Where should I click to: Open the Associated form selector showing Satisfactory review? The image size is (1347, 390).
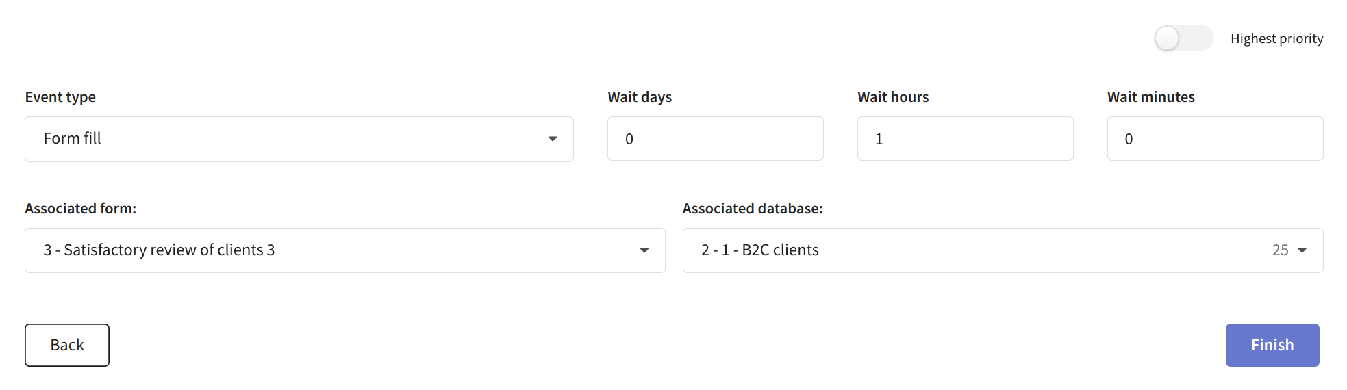pyautogui.click(x=345, y=250)
